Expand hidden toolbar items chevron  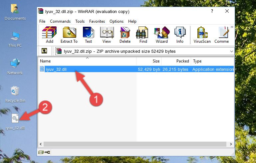232,27
